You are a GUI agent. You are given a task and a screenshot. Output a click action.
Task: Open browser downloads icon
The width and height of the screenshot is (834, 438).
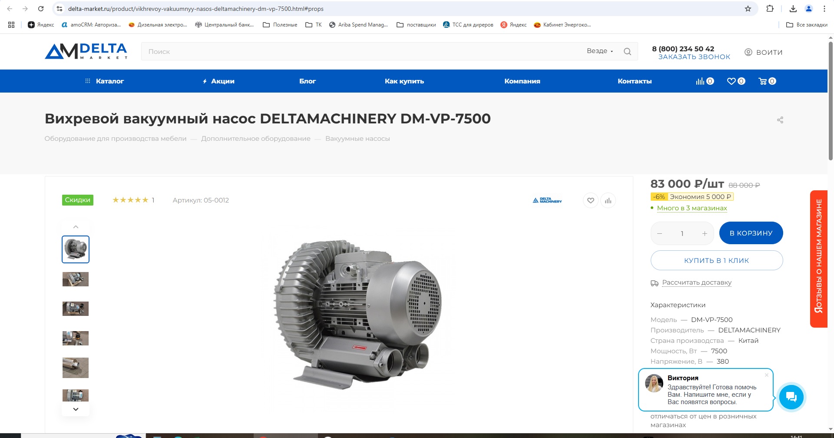point(793,9)
